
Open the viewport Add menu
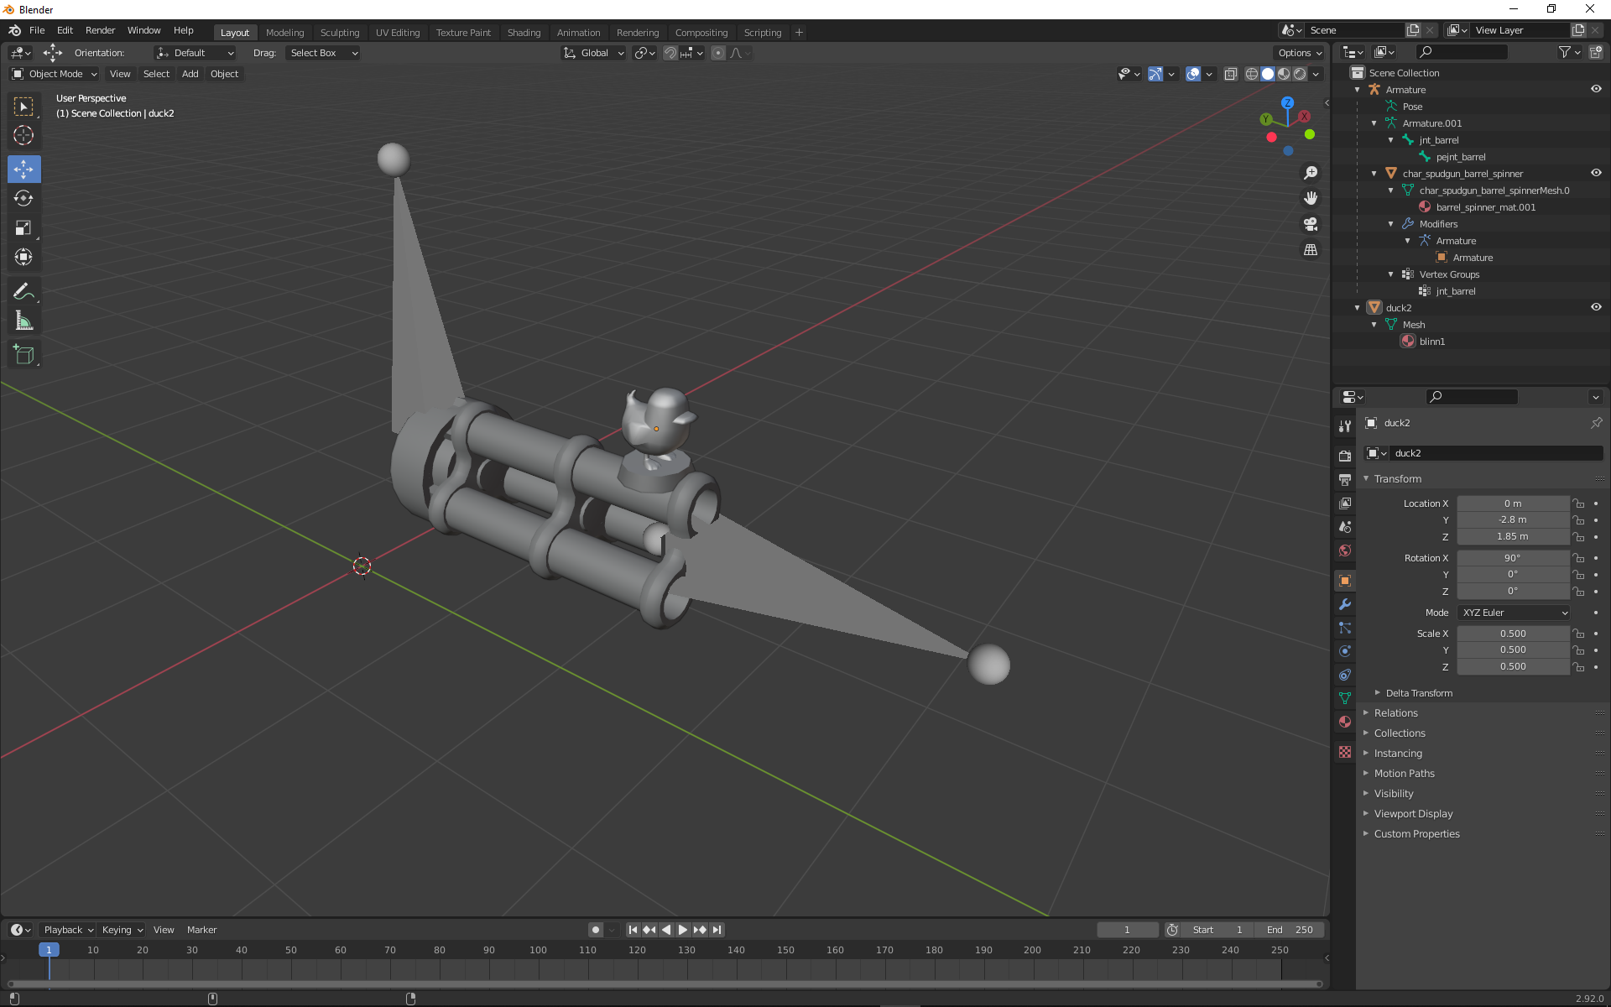click(190, 74)
